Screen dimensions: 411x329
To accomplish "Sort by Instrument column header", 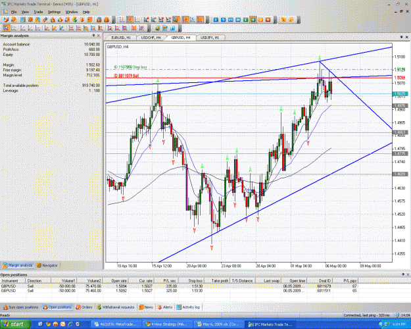I will click(13, 280).
